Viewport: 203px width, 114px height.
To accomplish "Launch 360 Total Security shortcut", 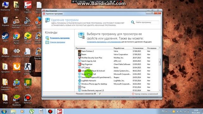I will (28, 38).
